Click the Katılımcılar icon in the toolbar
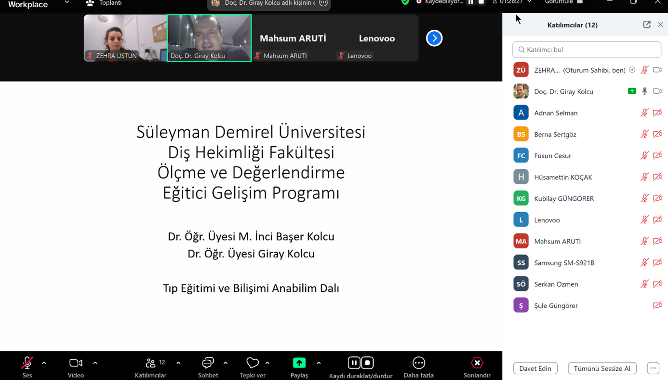 [x=151, y=363]
